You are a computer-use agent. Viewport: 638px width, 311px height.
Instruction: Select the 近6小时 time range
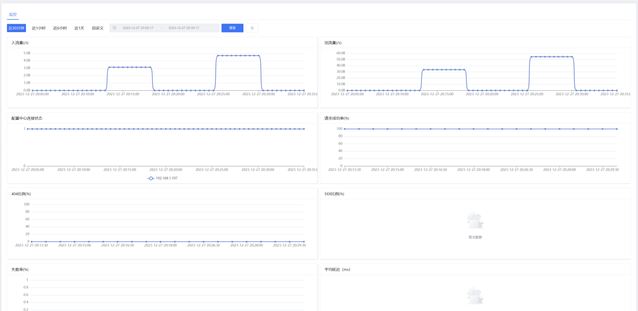point(60,28)
